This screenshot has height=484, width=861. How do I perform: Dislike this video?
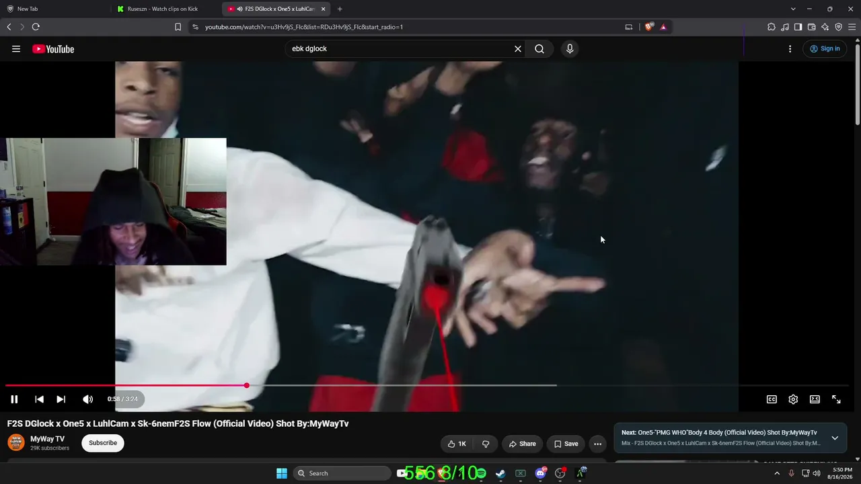[x=486, y=444]
